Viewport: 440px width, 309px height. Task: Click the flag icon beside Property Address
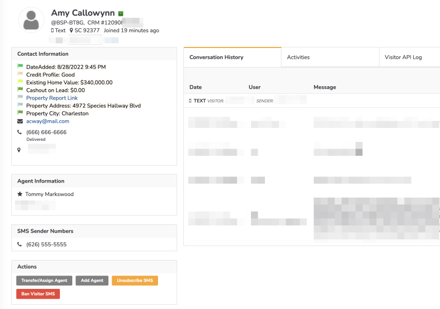(x=20, y=105)
